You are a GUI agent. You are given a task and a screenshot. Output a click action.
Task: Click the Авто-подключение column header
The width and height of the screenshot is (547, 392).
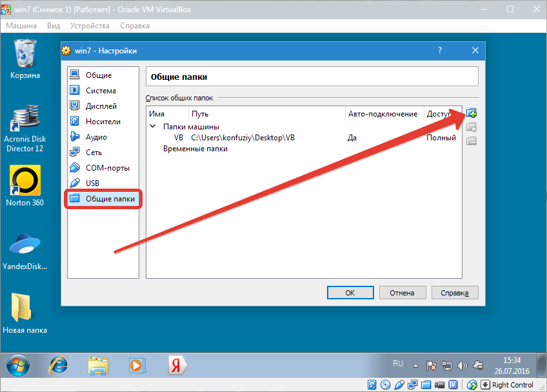coord(384,114)
